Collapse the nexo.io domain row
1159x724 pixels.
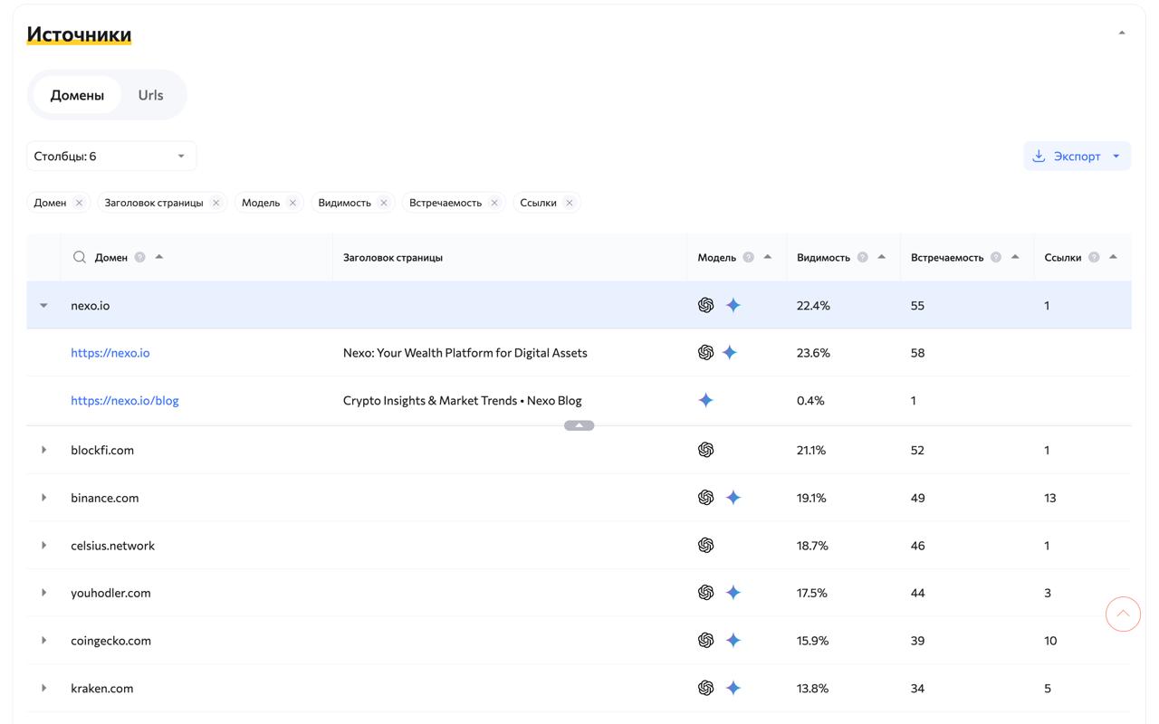43,306
